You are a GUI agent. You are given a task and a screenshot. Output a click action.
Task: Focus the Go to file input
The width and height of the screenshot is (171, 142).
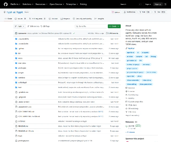pos(91,26)
